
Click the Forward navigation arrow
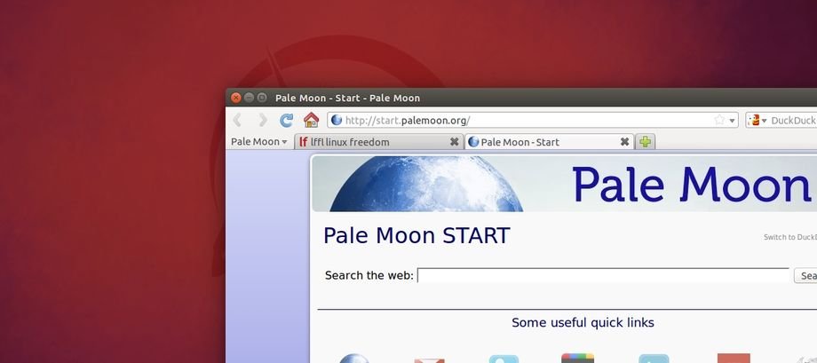point(262,121)
